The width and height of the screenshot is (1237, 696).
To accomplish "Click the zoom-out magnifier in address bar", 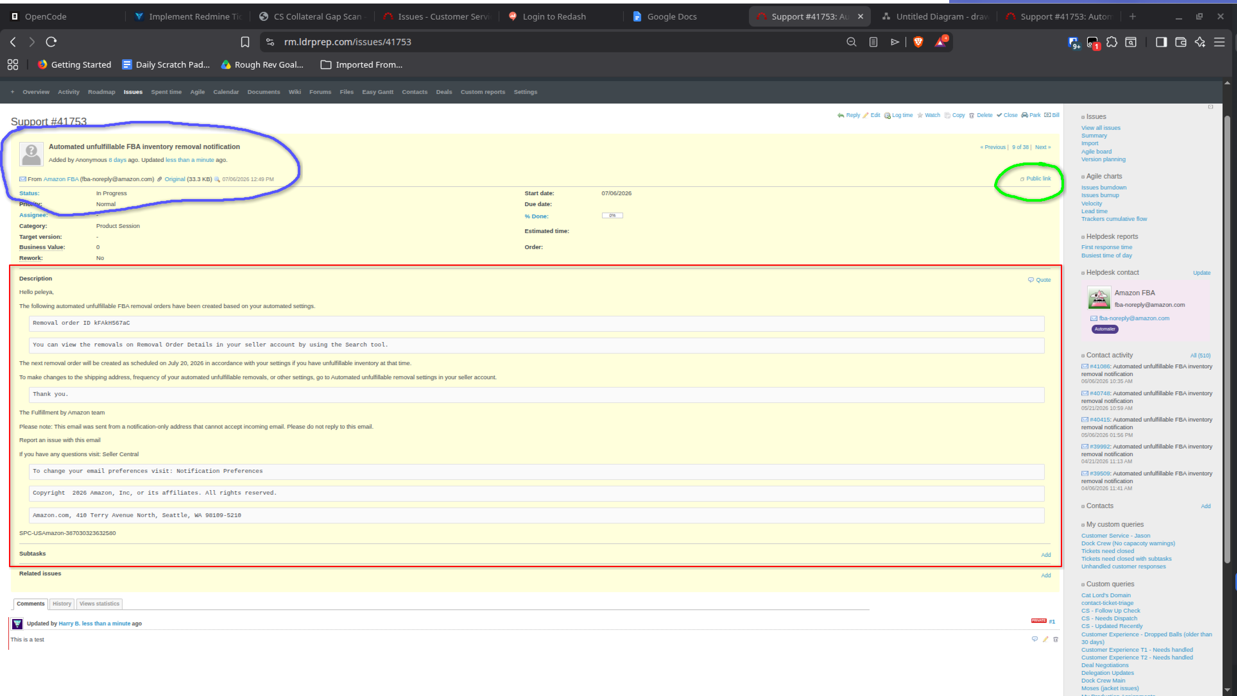I will click(x=851, y=42).
